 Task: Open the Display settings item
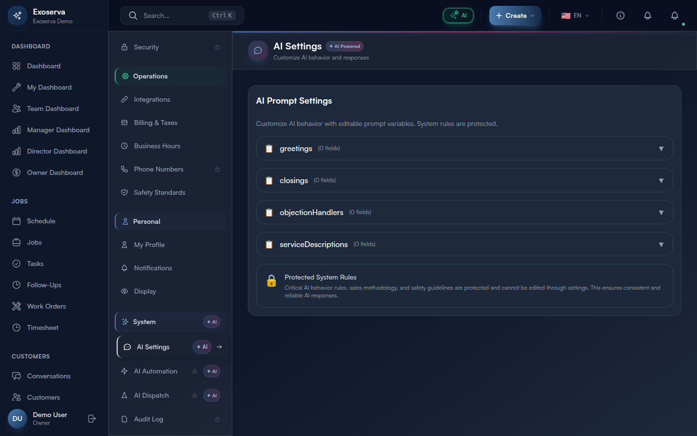(145, 291)
